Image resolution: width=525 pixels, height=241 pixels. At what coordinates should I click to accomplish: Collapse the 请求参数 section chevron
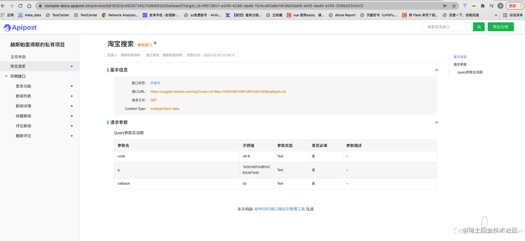pyautogui.click(x=437, y=122)
